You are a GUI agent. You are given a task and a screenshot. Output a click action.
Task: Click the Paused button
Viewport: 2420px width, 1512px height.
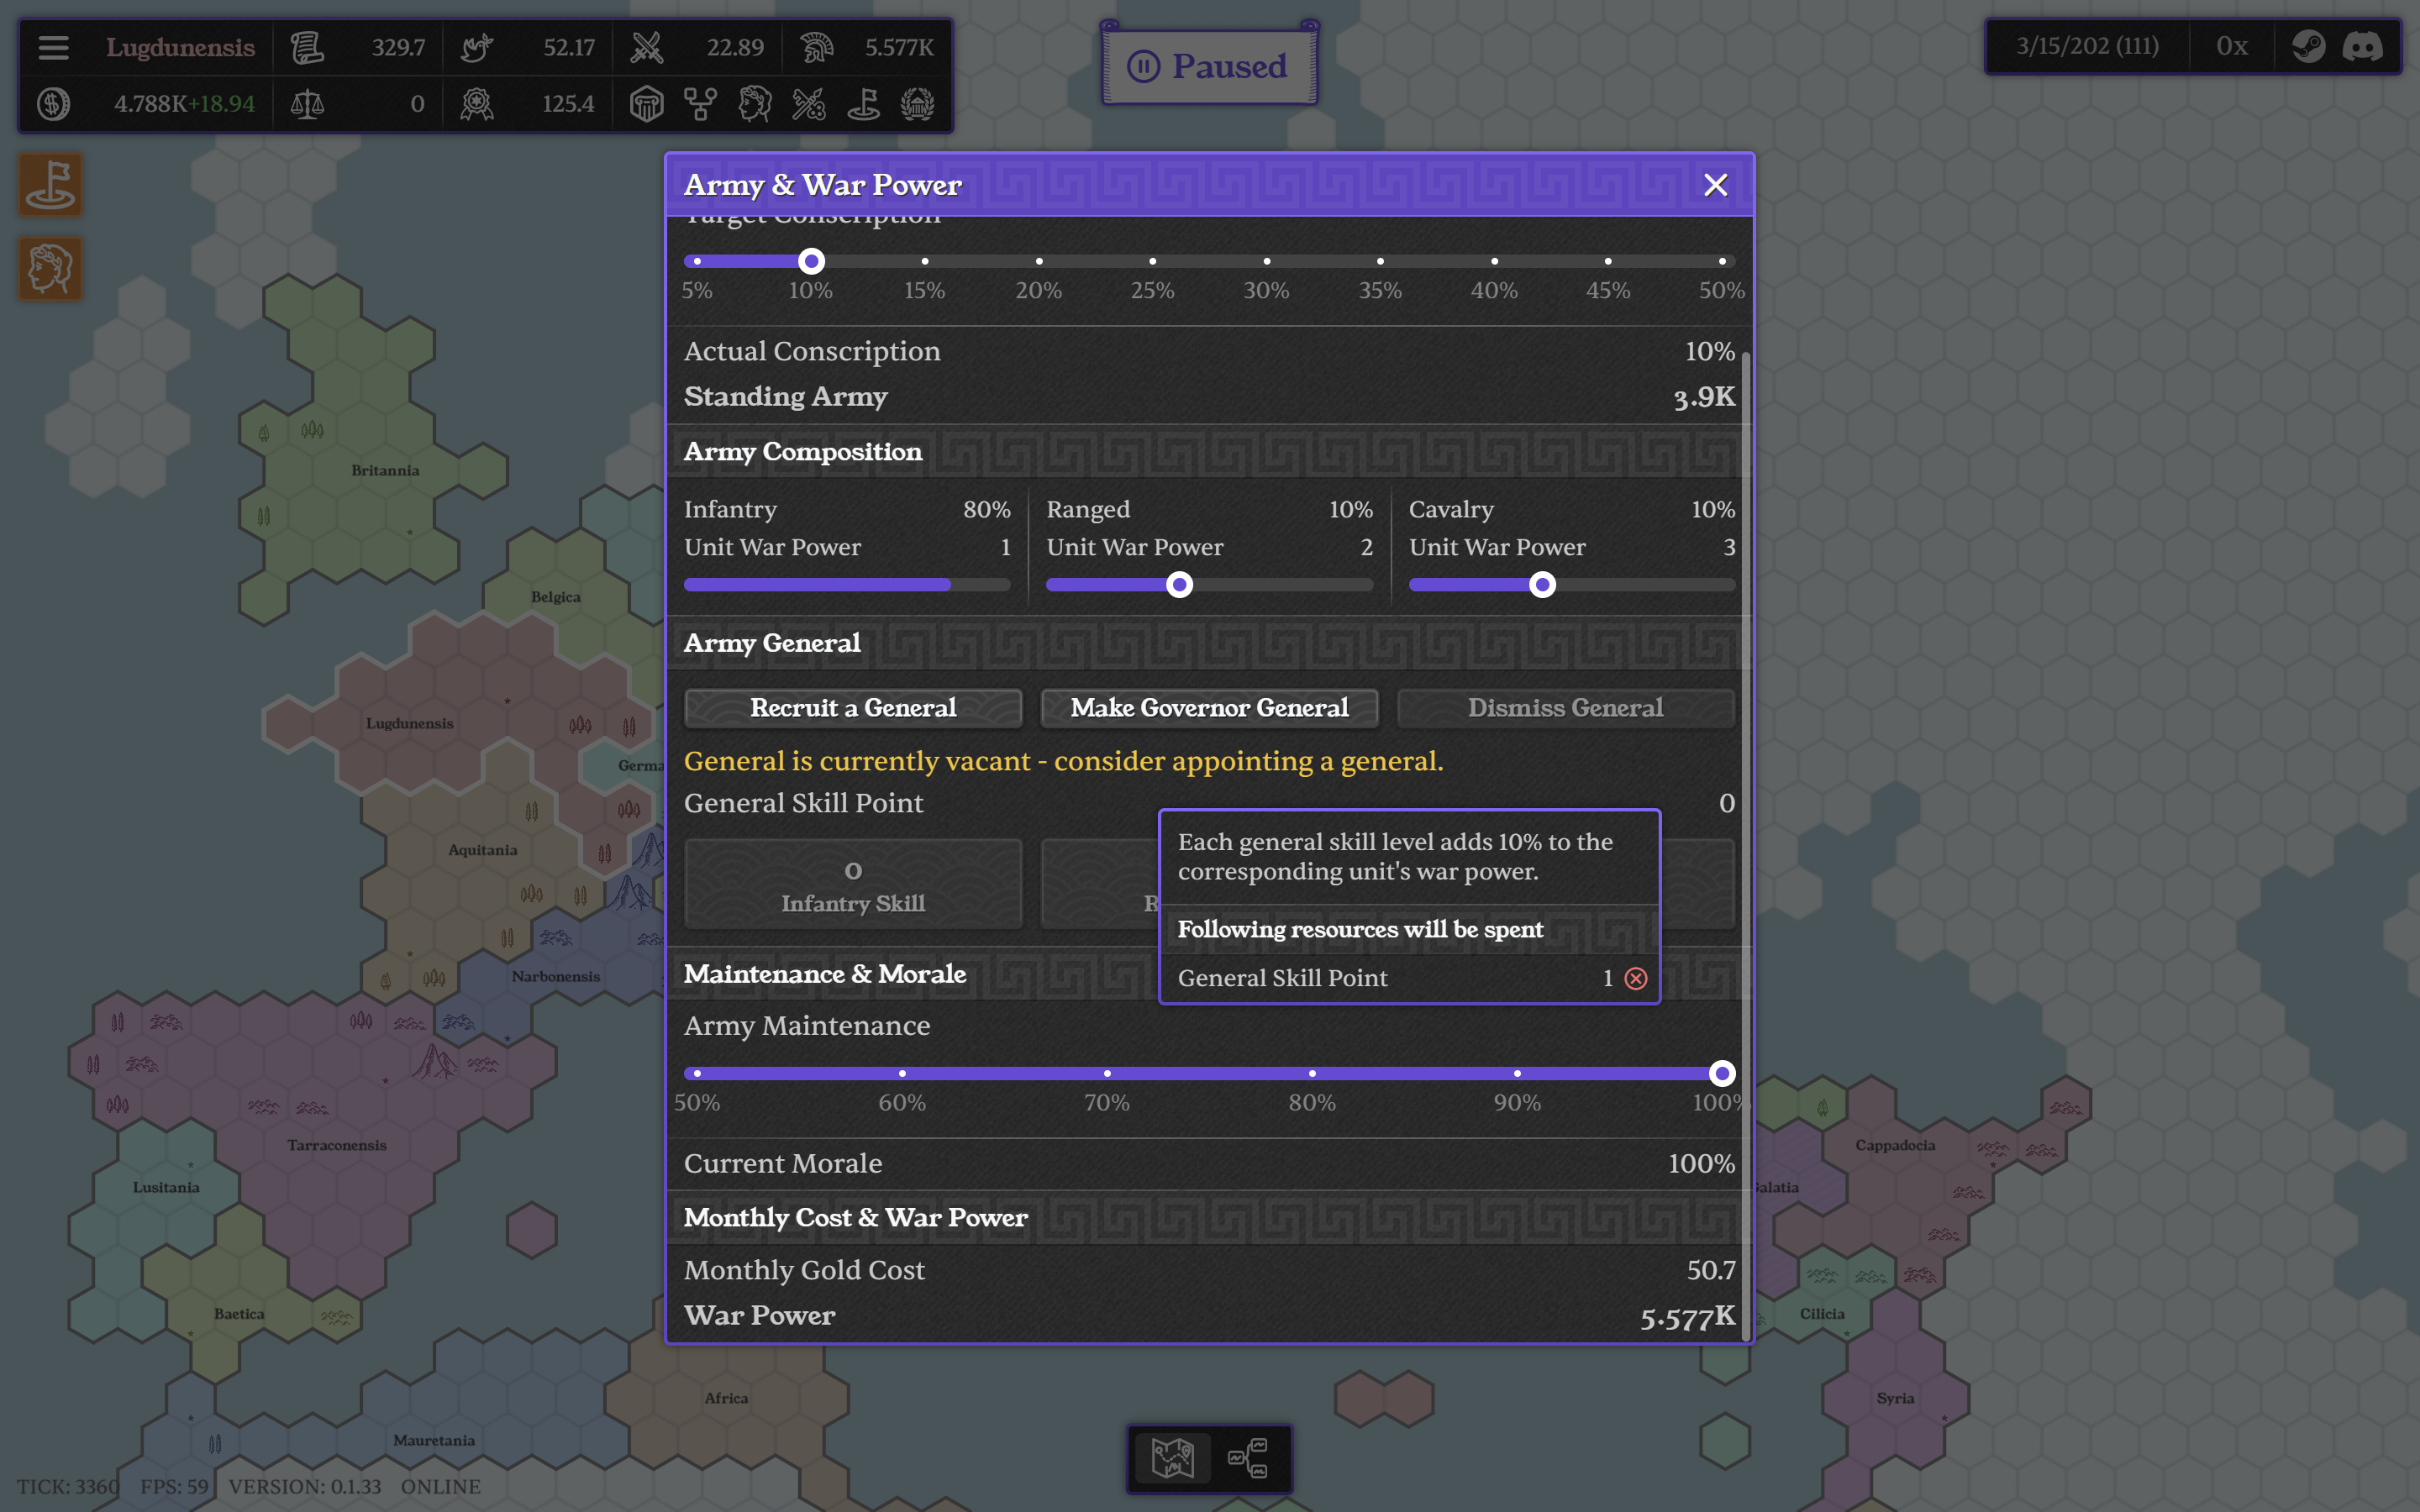pyautogui.click(x=1209, y=66)
